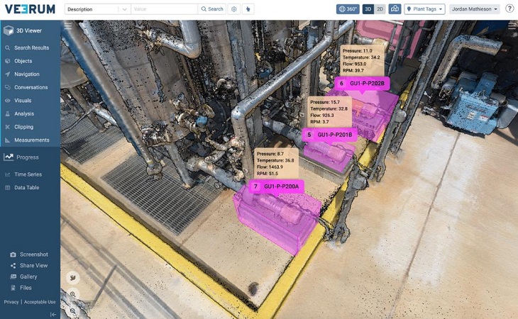Open the Description search field dropdown
This screenshot has height=319, width=518.
124,9
